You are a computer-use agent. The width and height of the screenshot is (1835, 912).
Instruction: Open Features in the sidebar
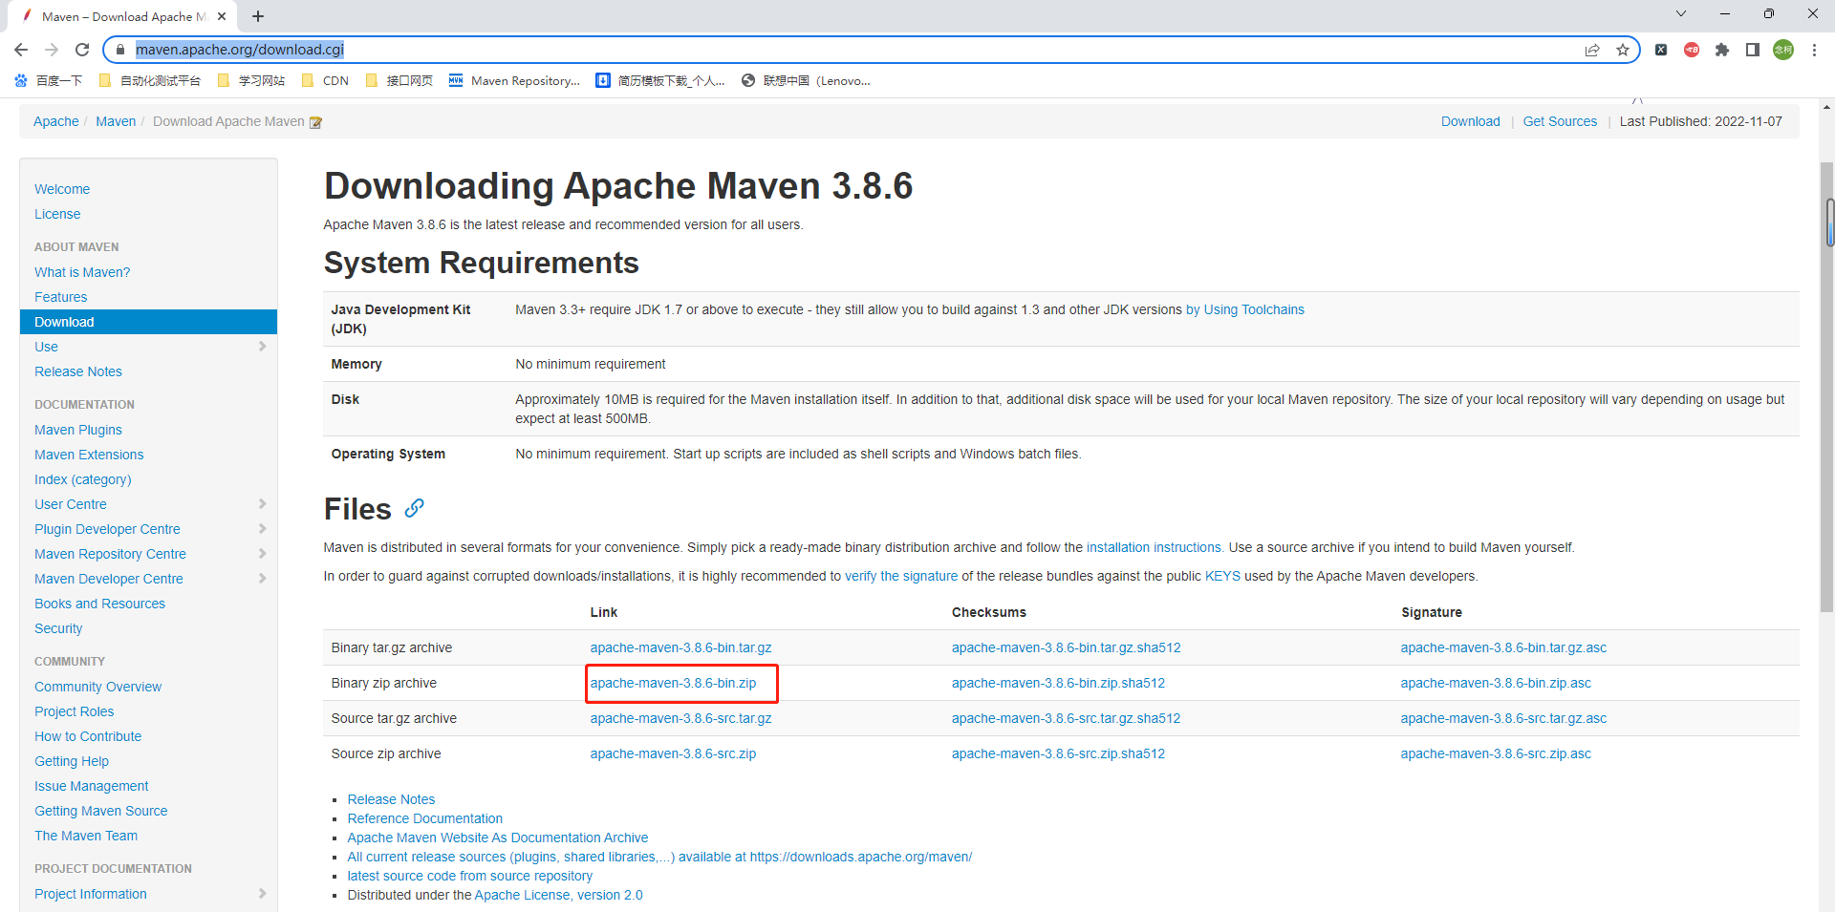pos(60,297)
